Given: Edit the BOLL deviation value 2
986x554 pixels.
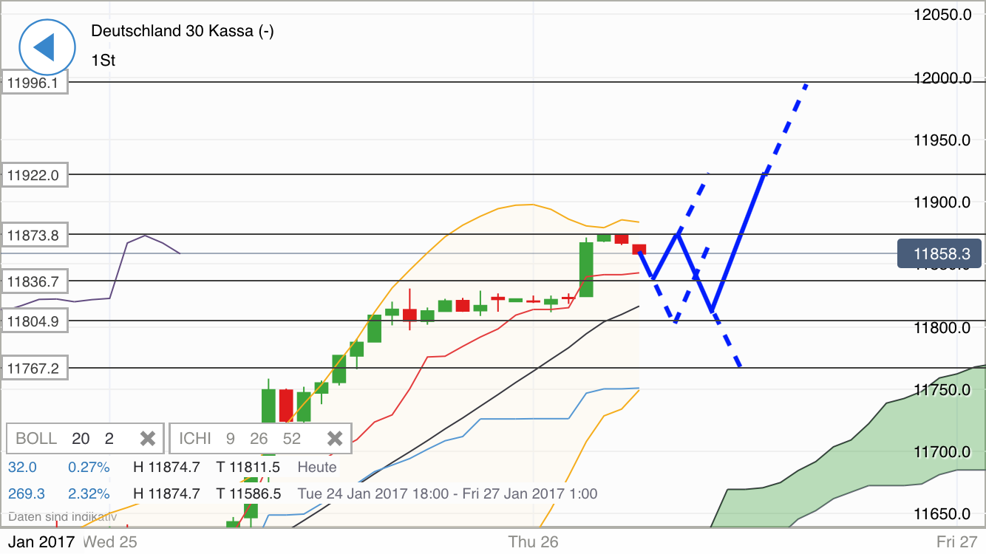Looking at the screenshot, I should [109, 437].
